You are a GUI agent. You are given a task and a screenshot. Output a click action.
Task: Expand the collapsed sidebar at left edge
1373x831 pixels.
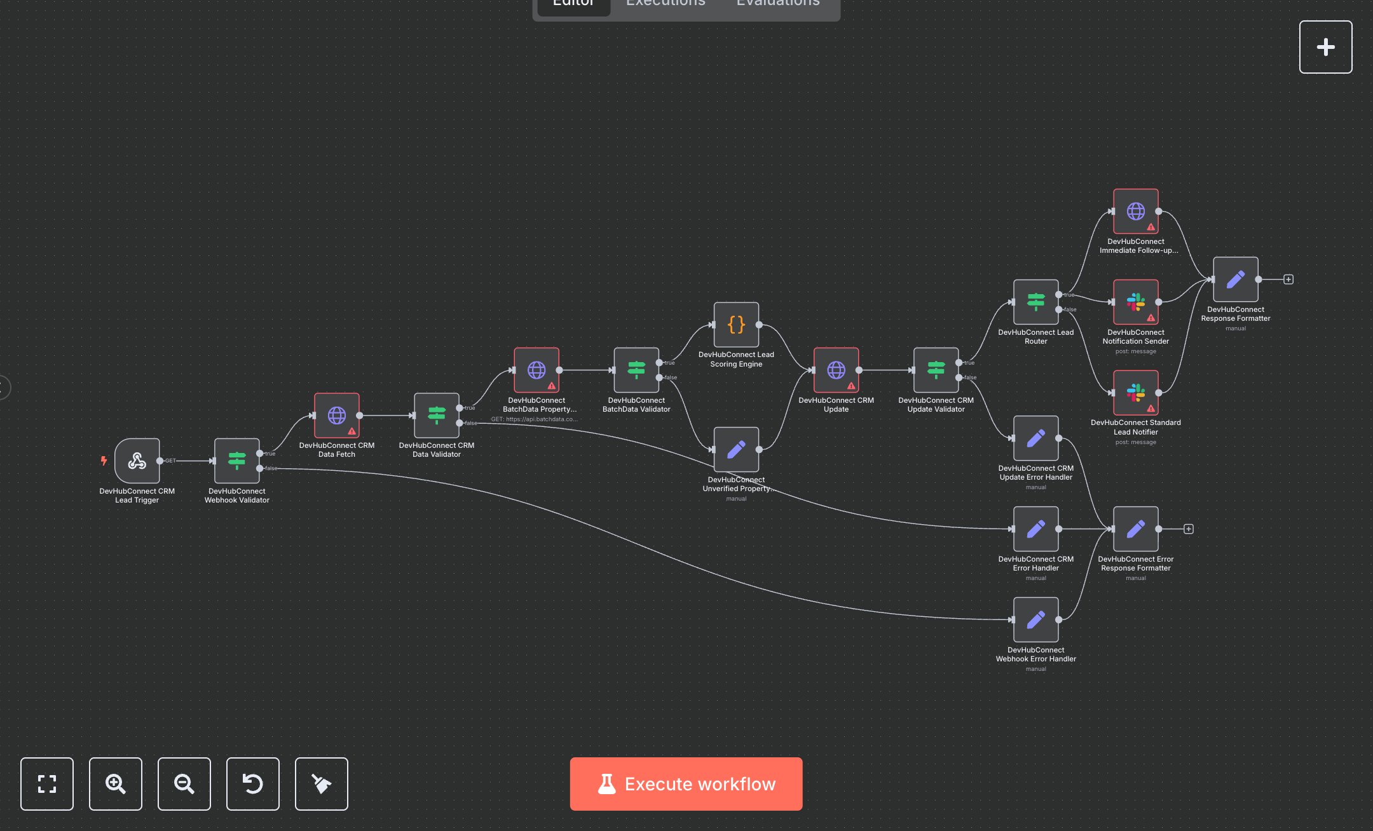4,387
